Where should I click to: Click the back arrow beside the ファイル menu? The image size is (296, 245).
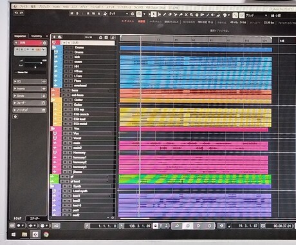tap(15, 6)
